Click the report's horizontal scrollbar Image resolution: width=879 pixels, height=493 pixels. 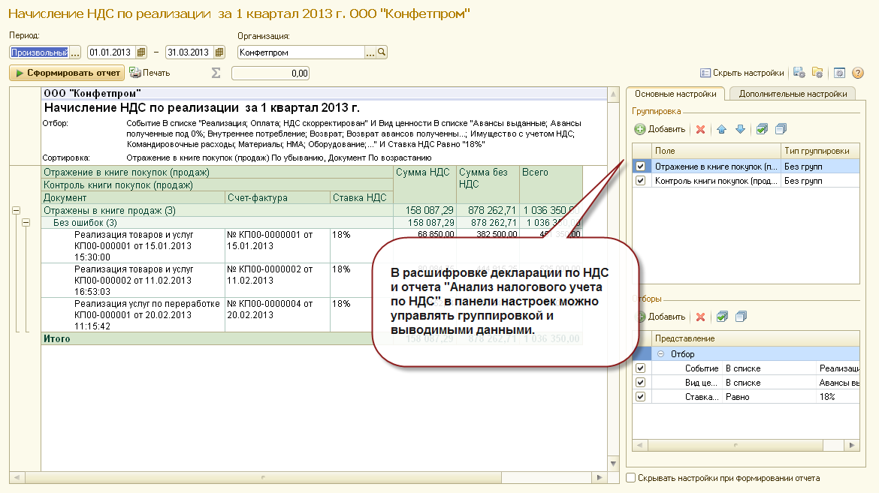pyautogui.click(x=308, y=477)
